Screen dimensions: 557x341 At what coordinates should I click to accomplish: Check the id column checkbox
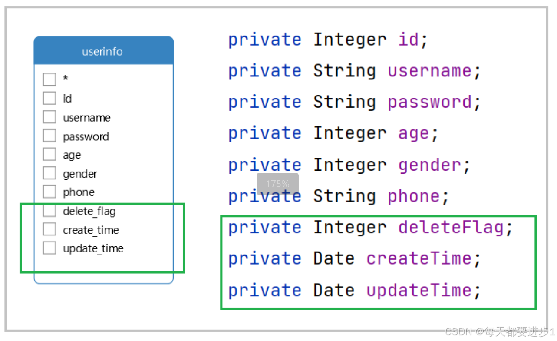coord(49,98)
